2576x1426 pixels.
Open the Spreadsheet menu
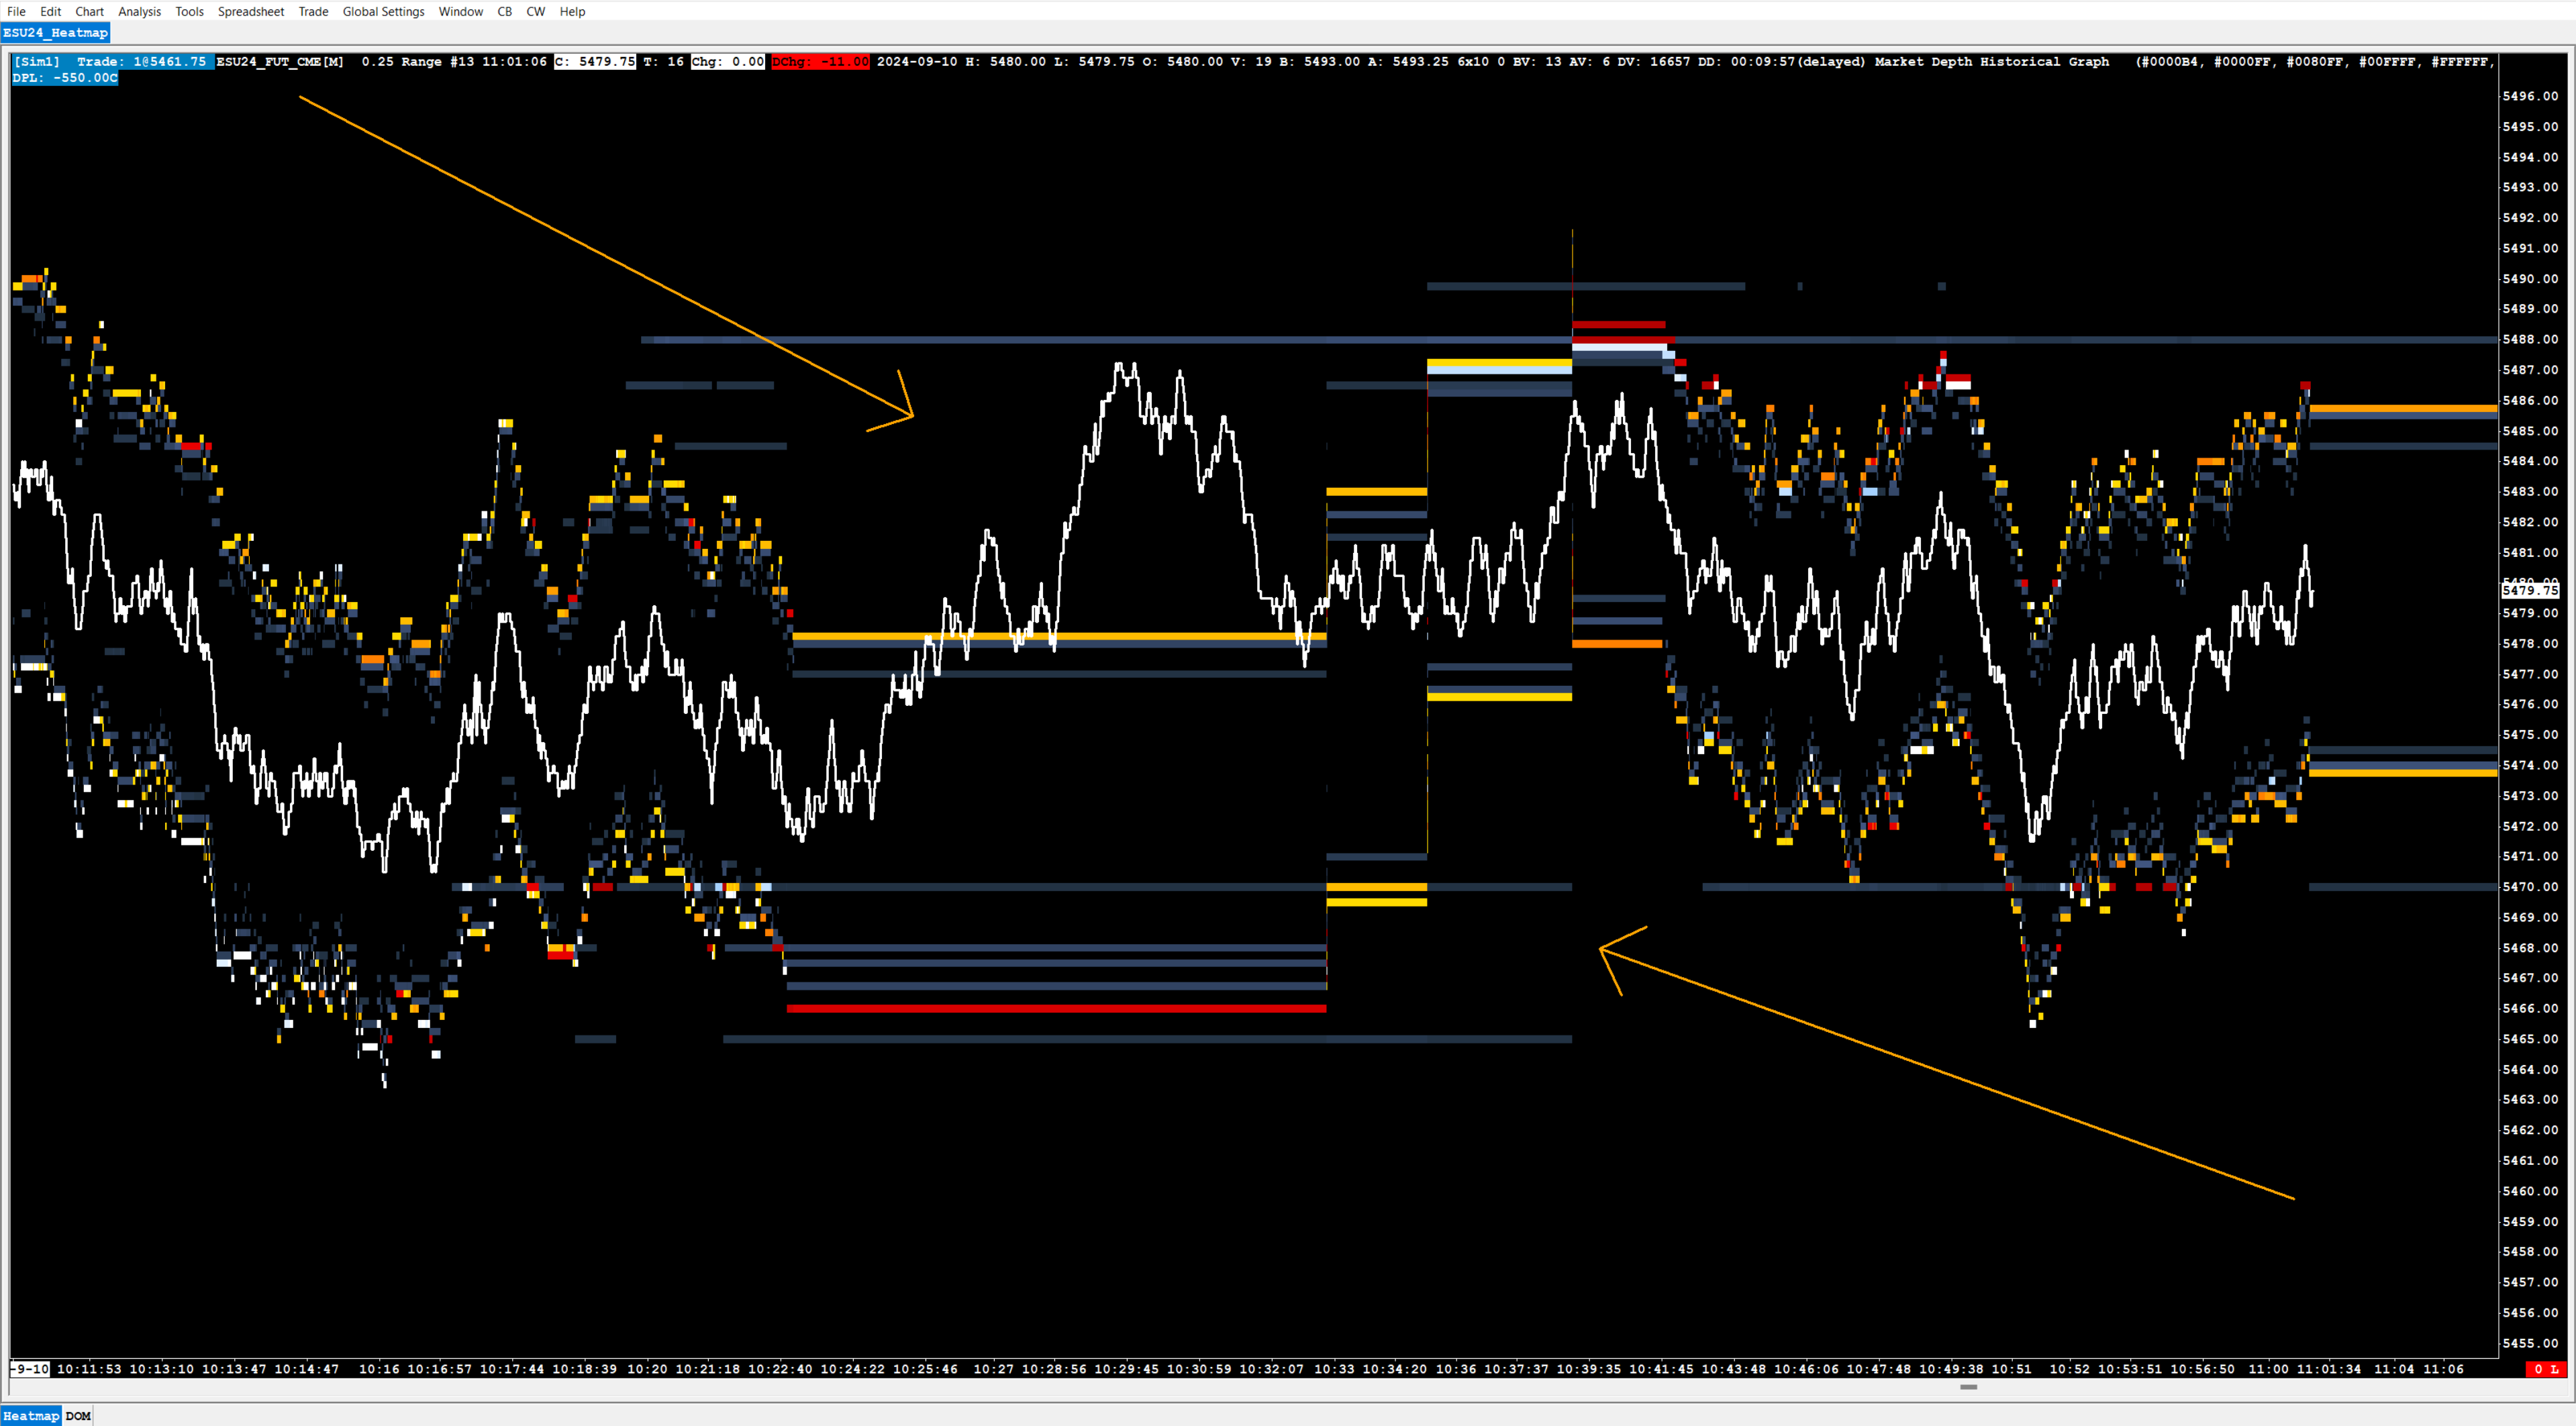pyautogui.click(x=250, y=11)
